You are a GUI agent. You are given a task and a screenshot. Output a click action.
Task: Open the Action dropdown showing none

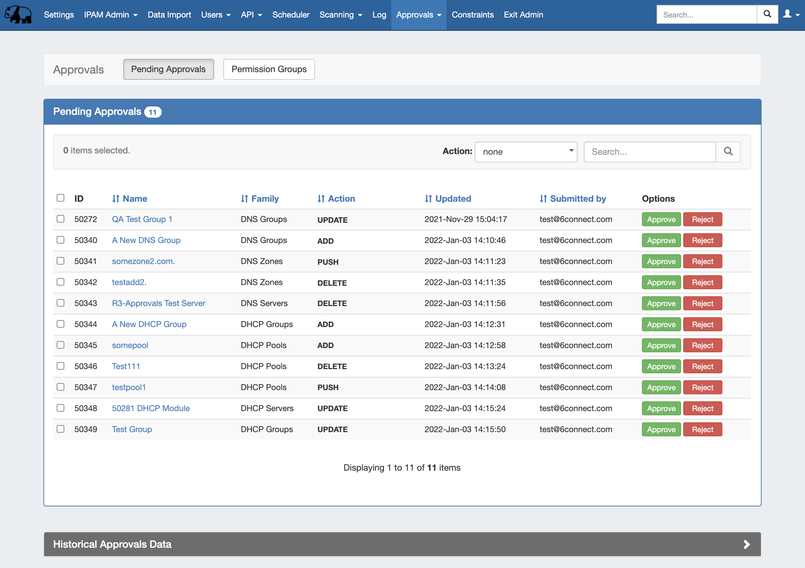tap(526, 152)
